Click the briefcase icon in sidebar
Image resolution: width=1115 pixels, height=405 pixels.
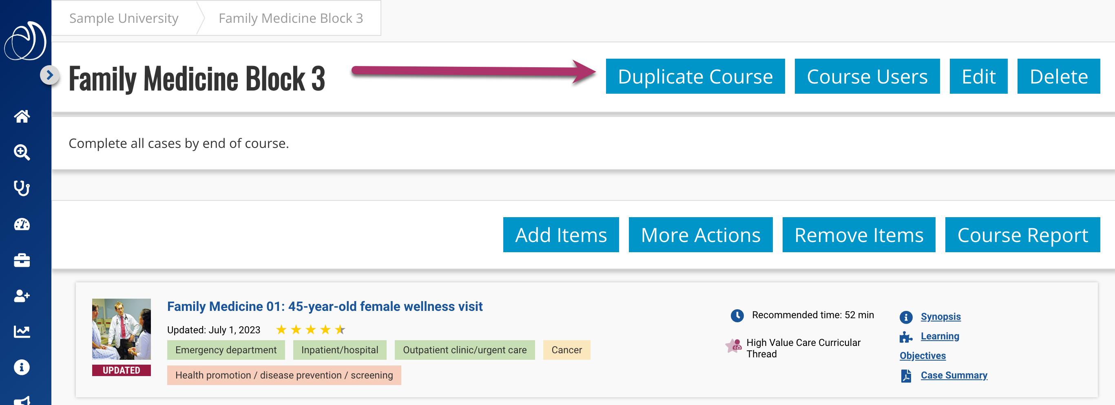pos(22,260)
